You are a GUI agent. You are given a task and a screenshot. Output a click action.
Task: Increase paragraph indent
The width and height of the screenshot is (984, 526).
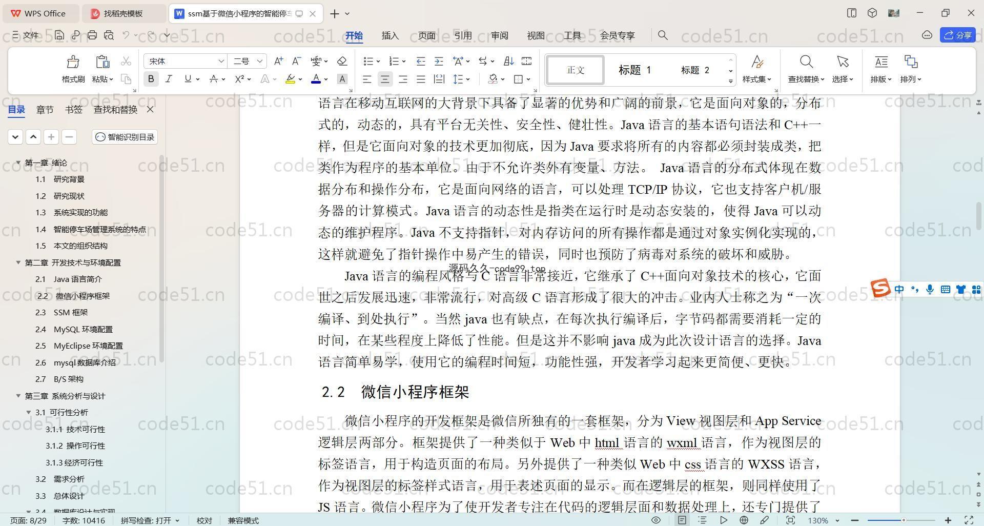pyautogui.click(x=439, y=61)
